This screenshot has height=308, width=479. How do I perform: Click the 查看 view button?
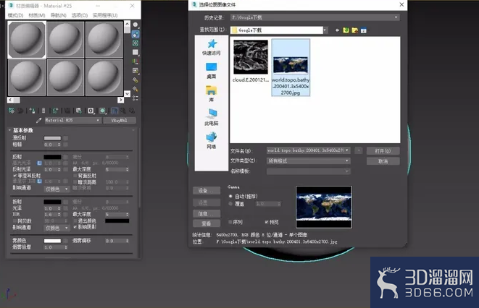coord(207,223)
